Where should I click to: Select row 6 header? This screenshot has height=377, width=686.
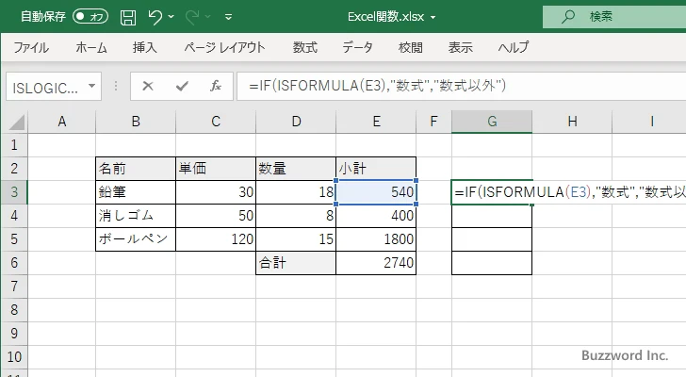pos(14,263)
